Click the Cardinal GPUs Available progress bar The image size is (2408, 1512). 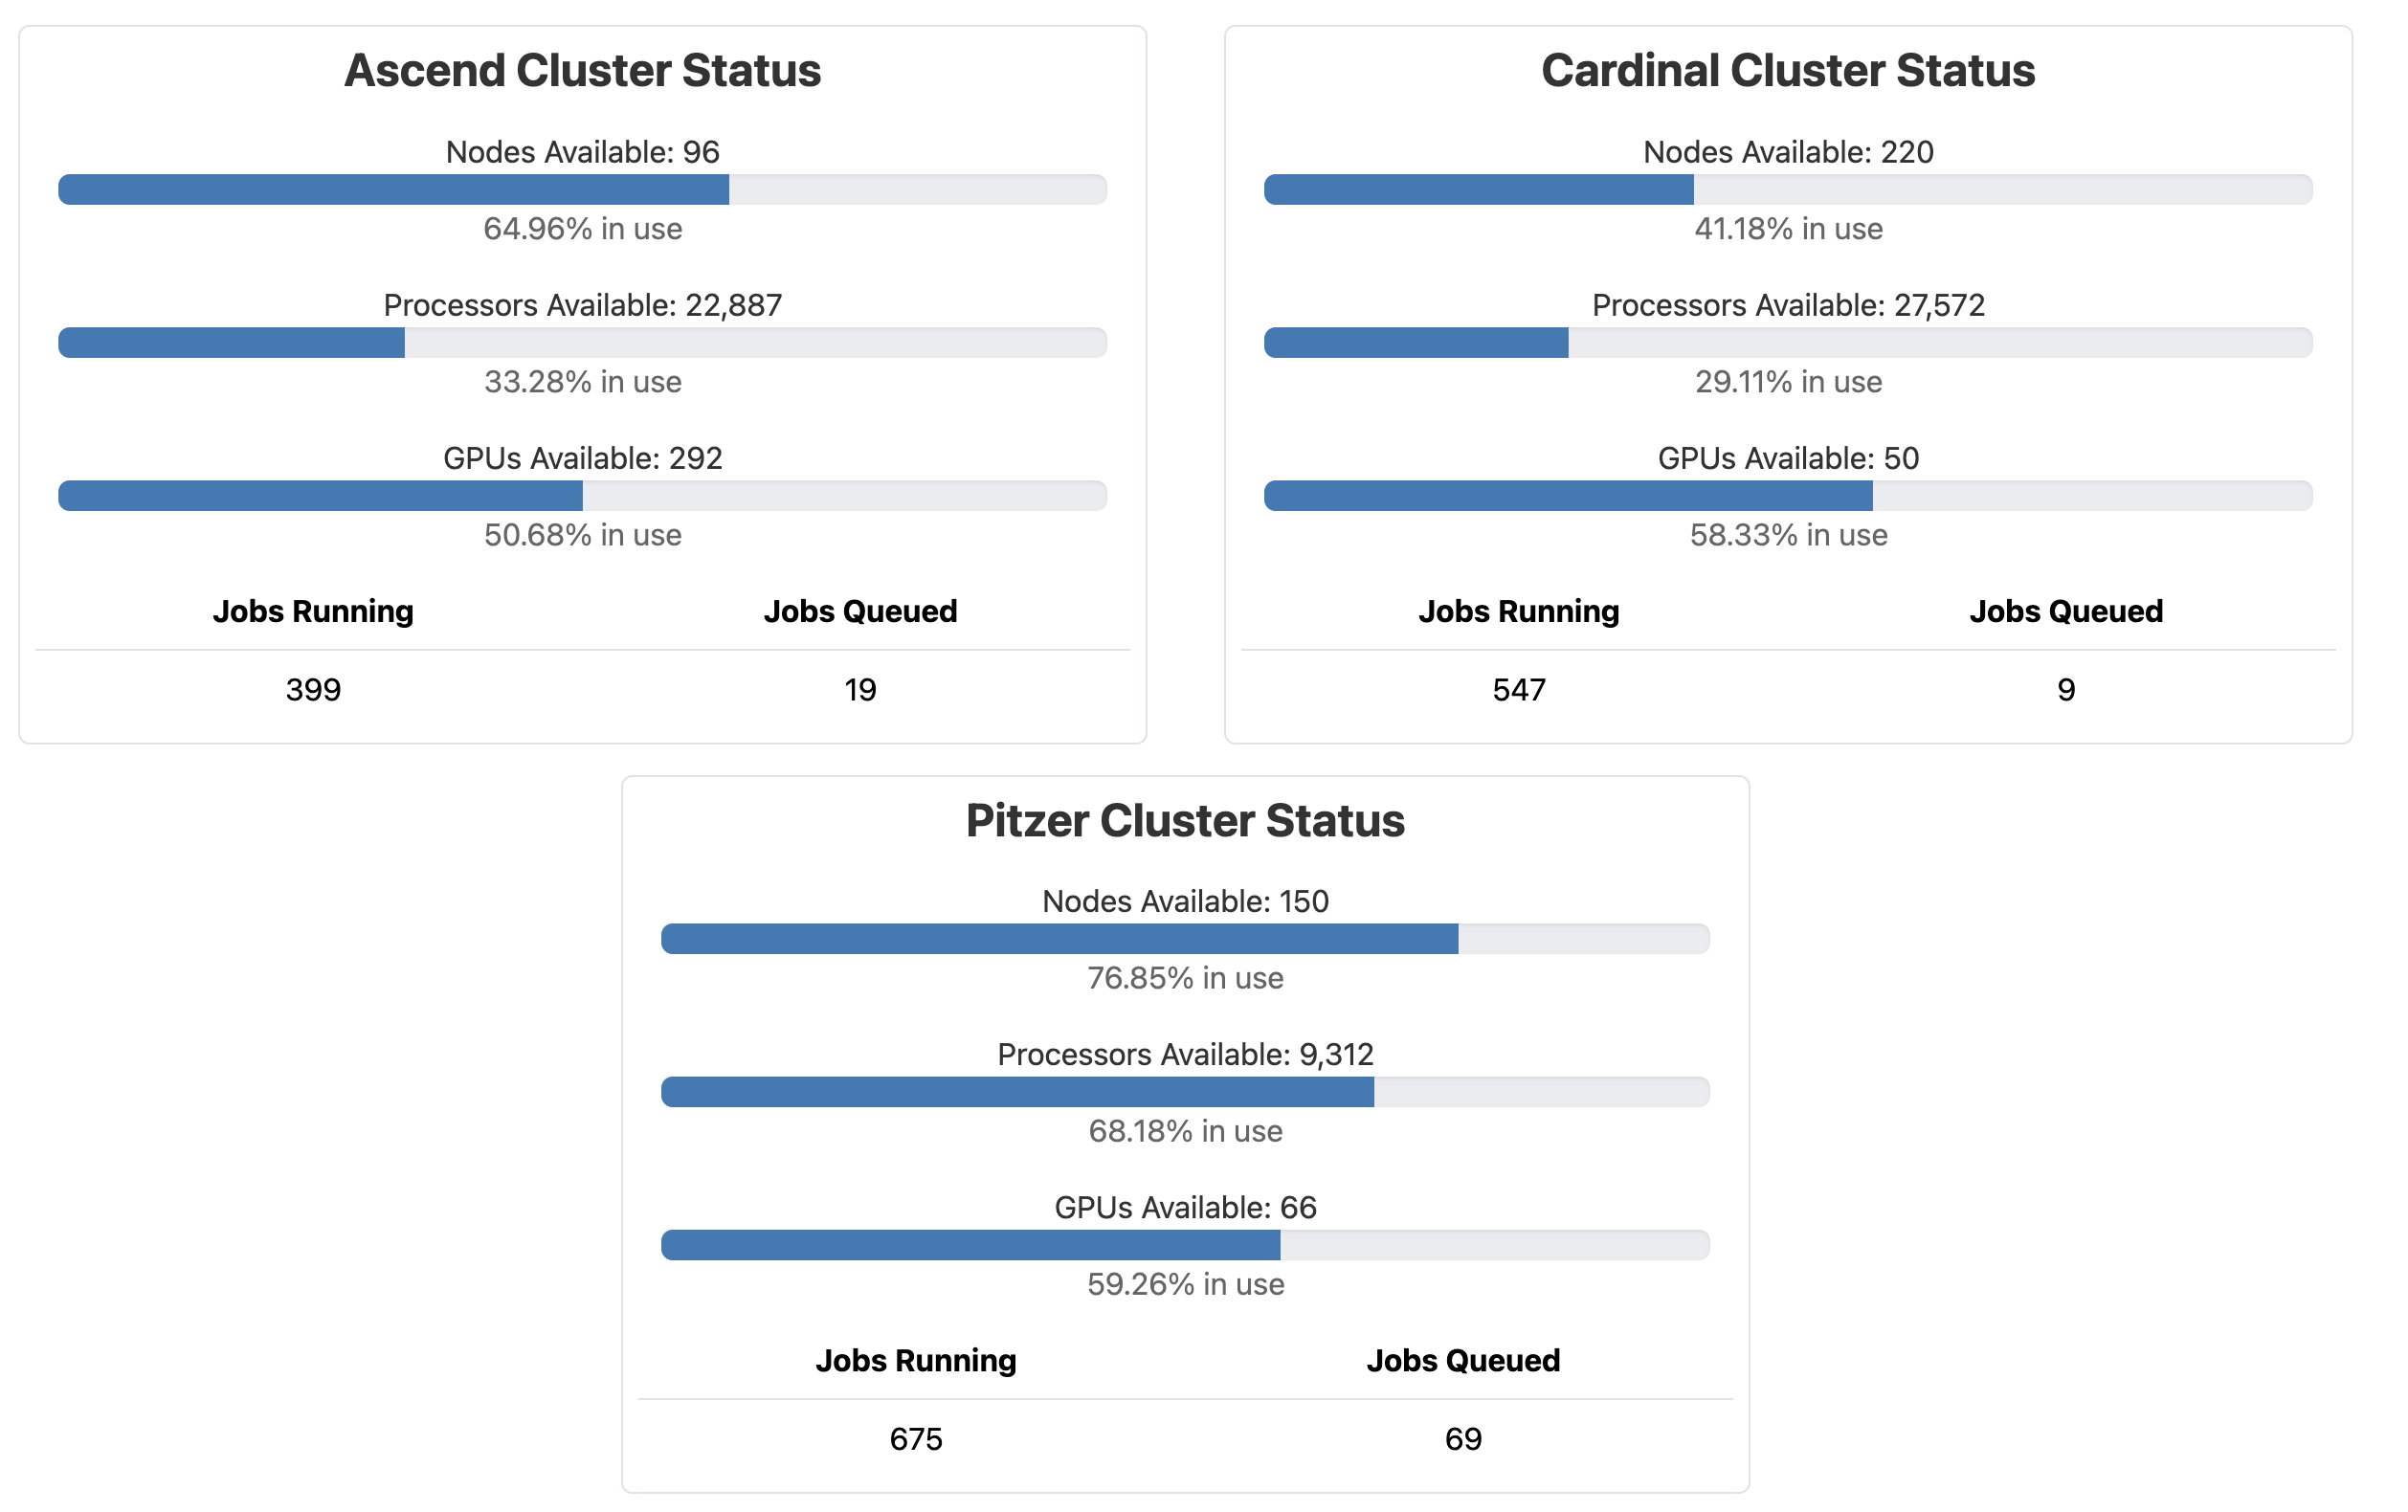pyautogui.click(x=1788, y=496)
